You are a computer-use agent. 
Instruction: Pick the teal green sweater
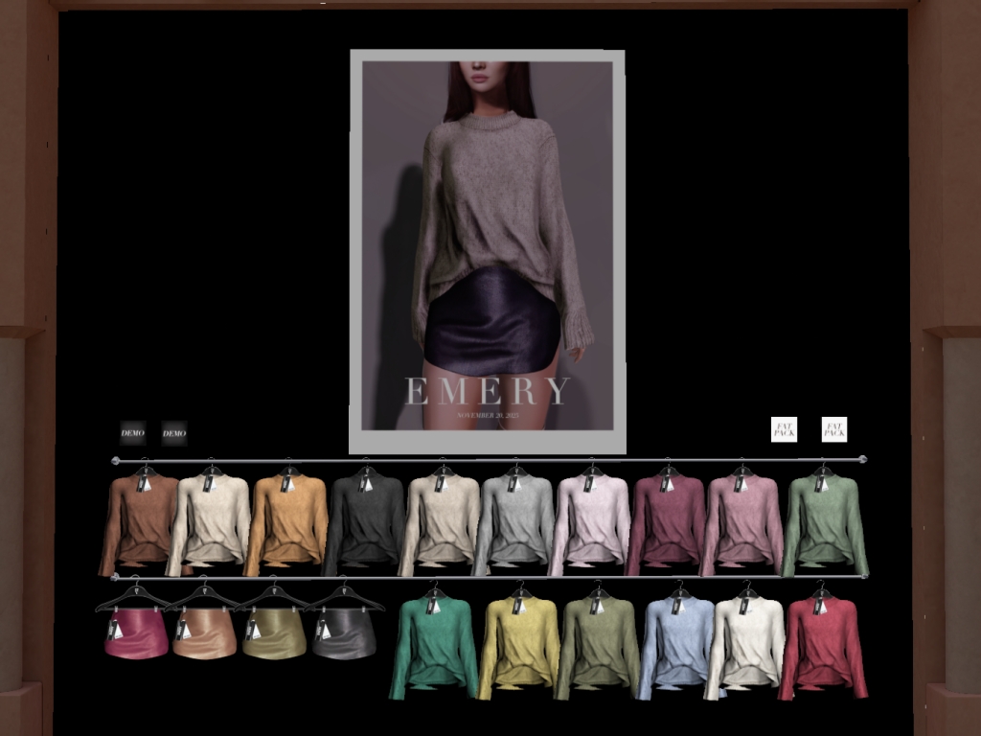pos(433,644)
